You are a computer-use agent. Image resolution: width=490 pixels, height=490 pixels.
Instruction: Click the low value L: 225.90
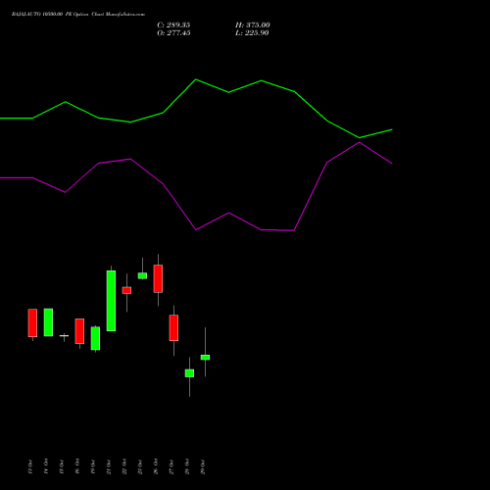click(x=252, y=33)
